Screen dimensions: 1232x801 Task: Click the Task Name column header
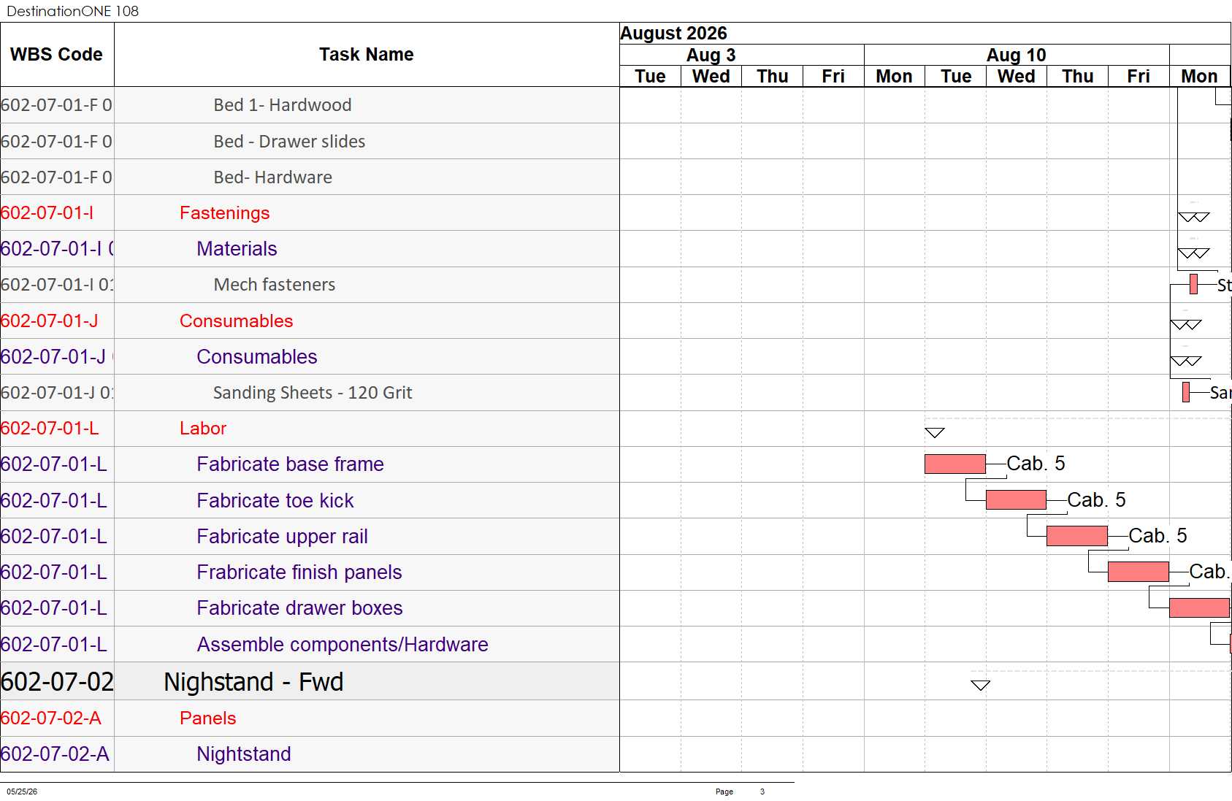click(367, 55)
